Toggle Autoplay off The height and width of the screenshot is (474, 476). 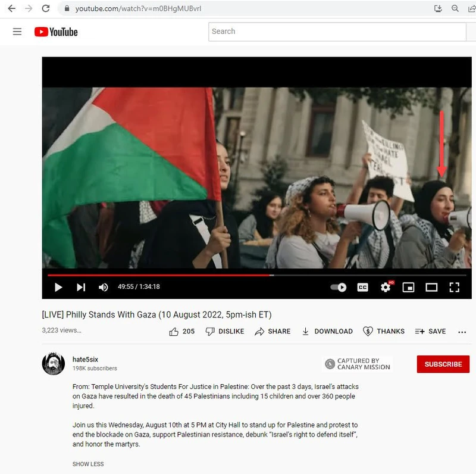pos(339,287)
